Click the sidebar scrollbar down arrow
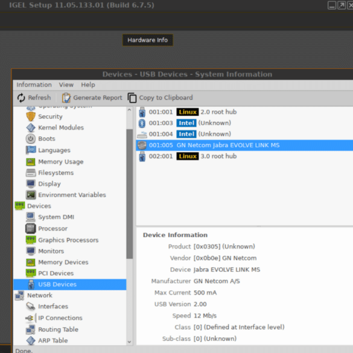Screen dimensions: 353x353 (130, 342)
